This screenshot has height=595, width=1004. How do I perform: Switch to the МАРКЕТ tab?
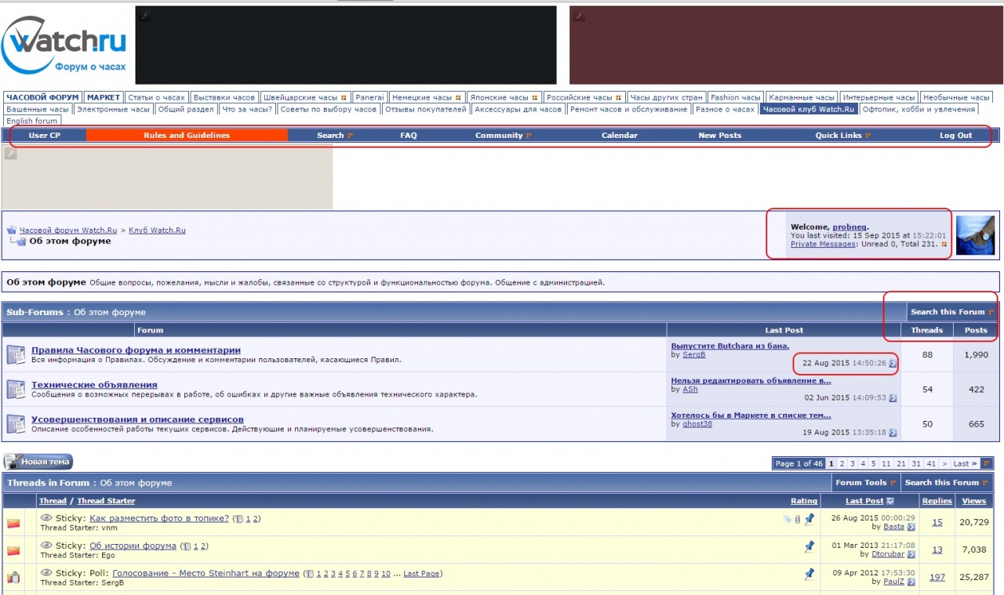[104, 98]
